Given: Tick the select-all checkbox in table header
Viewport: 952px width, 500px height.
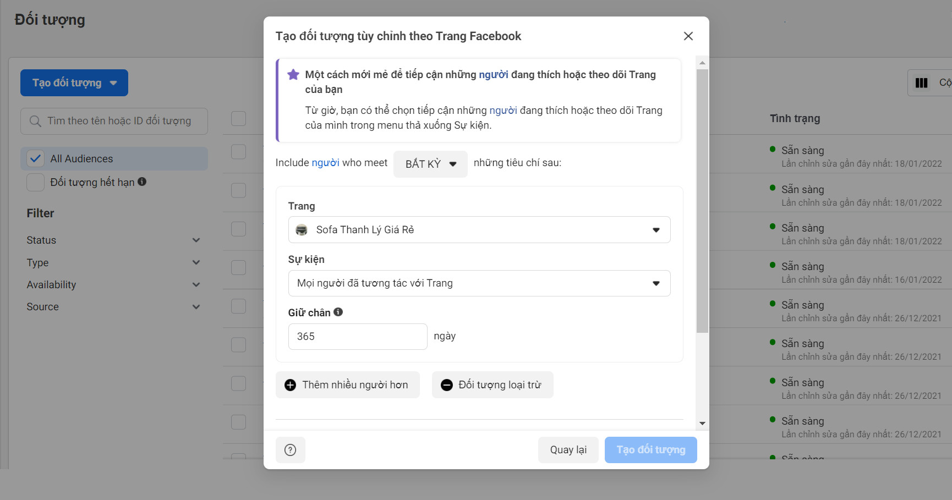Looking at the screenshot, I should (238, 118).
